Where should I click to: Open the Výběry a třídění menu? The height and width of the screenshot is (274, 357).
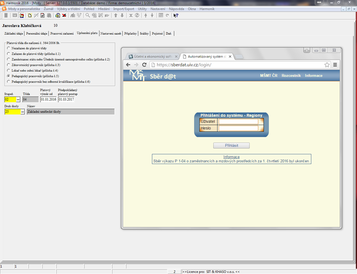pos(69,9)
